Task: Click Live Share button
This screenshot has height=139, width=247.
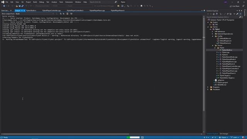Action: (234, 6)
